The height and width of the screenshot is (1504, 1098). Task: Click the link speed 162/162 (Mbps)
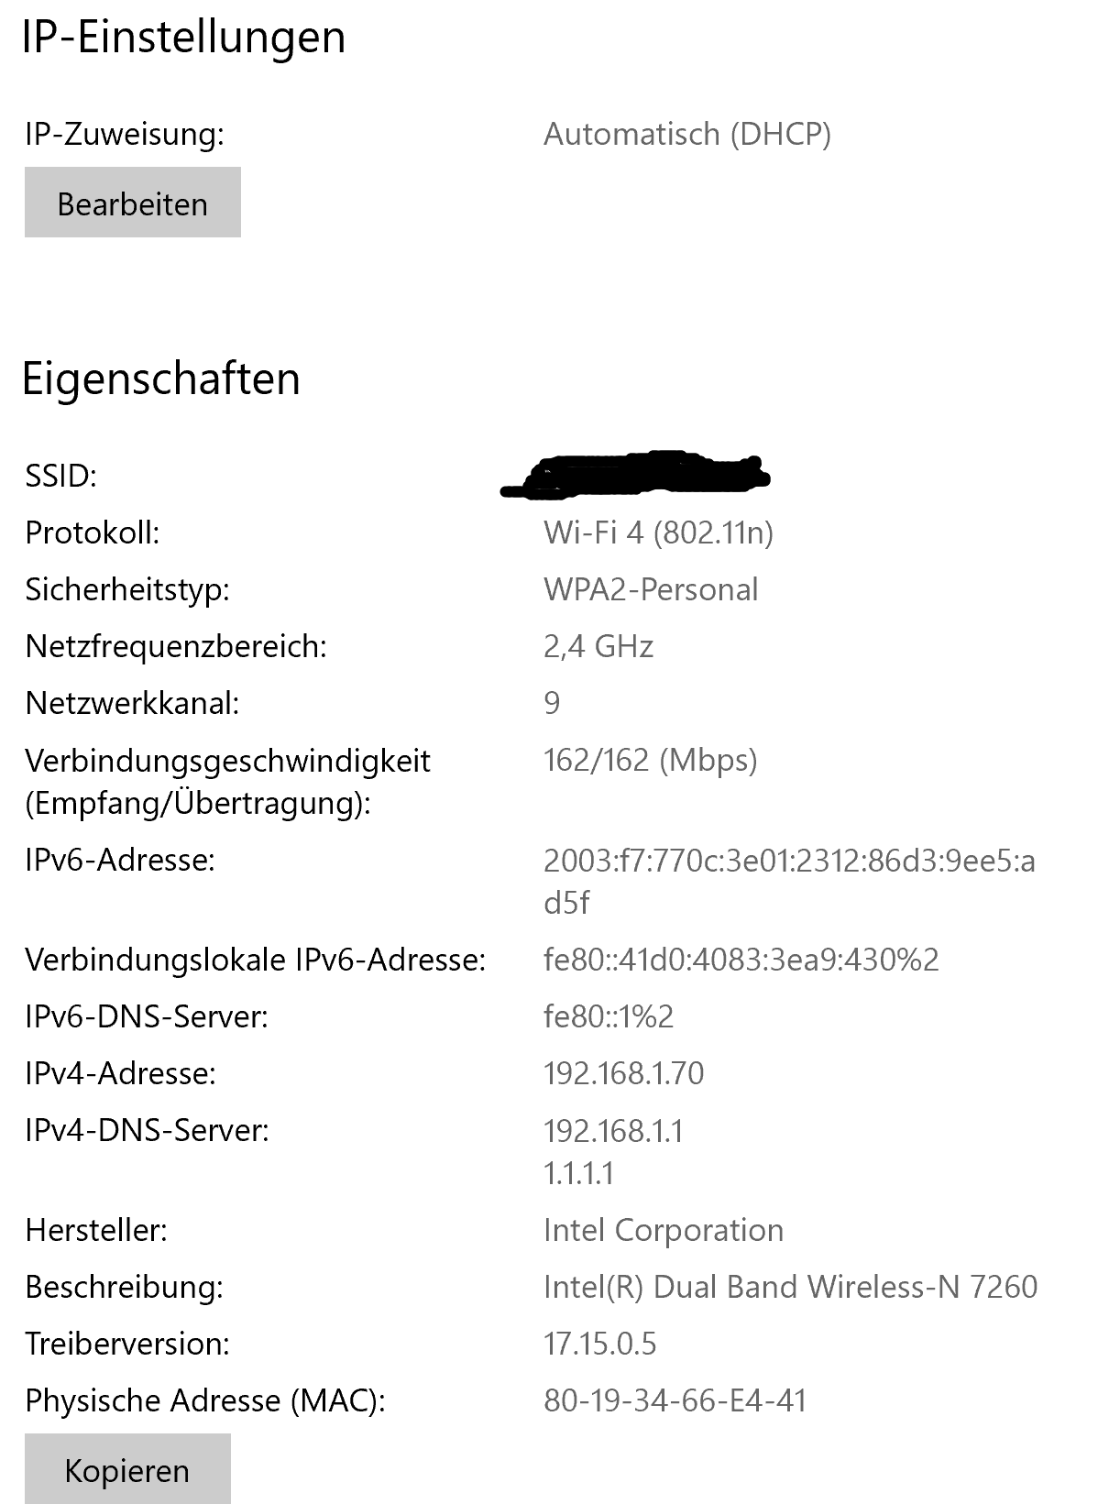651,761
